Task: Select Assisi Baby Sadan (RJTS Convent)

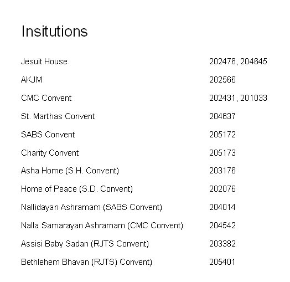Action: (x=85, y=244)
